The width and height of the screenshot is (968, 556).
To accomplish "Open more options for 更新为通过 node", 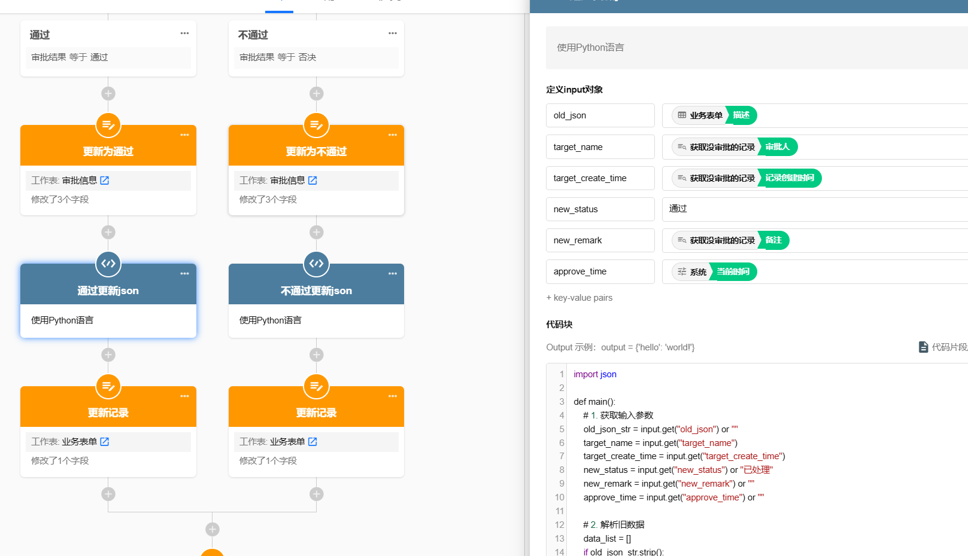I will tap(184, 135).
